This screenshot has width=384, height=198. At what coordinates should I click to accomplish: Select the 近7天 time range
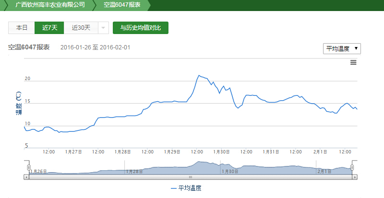tap(49, 28)
